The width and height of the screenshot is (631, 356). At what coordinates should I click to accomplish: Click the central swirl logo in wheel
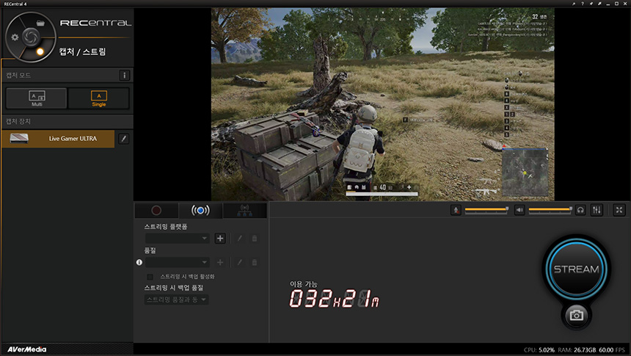click(x=31, y=37)
